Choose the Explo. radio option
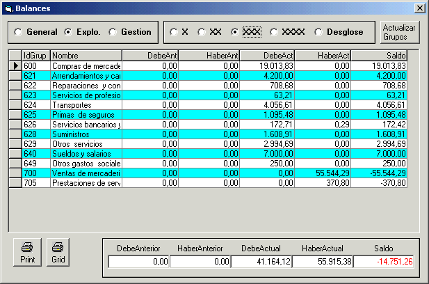 coord(68,32)
